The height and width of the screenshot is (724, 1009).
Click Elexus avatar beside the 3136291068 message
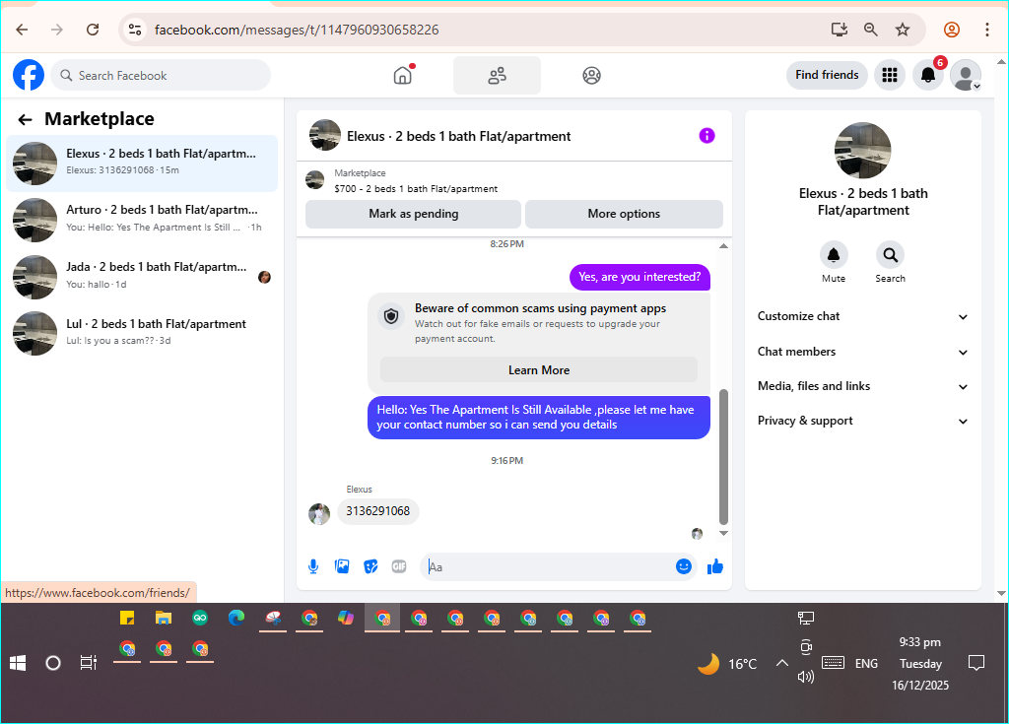[x=319, y=513]
